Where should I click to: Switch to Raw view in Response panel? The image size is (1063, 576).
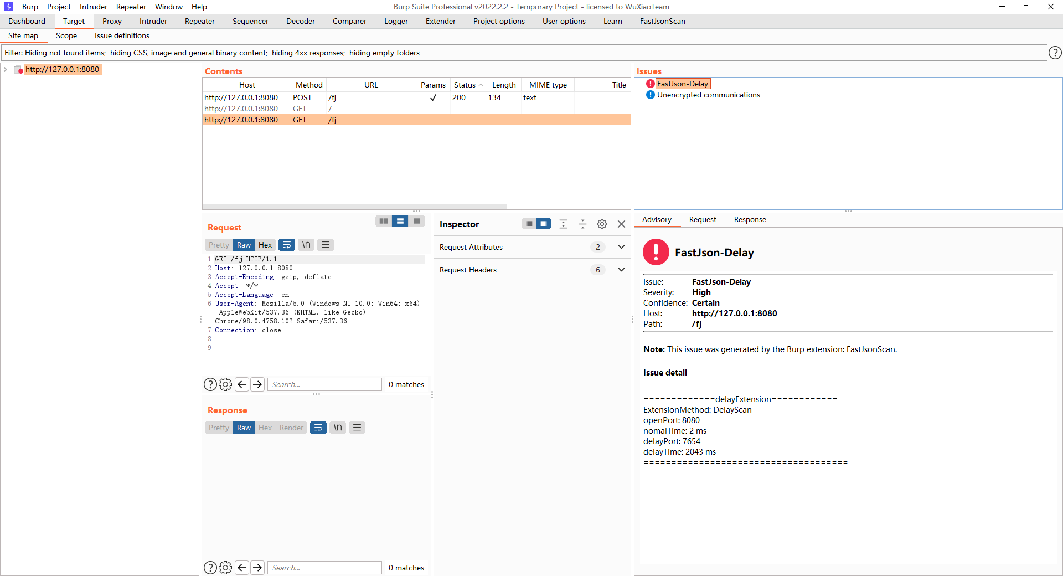pos(244,428)
